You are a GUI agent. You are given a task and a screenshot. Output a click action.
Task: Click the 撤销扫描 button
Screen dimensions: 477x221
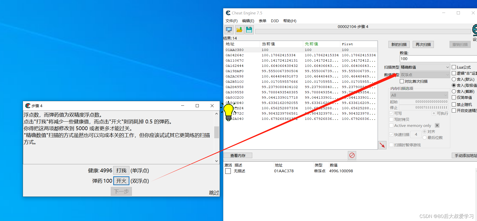460,44
